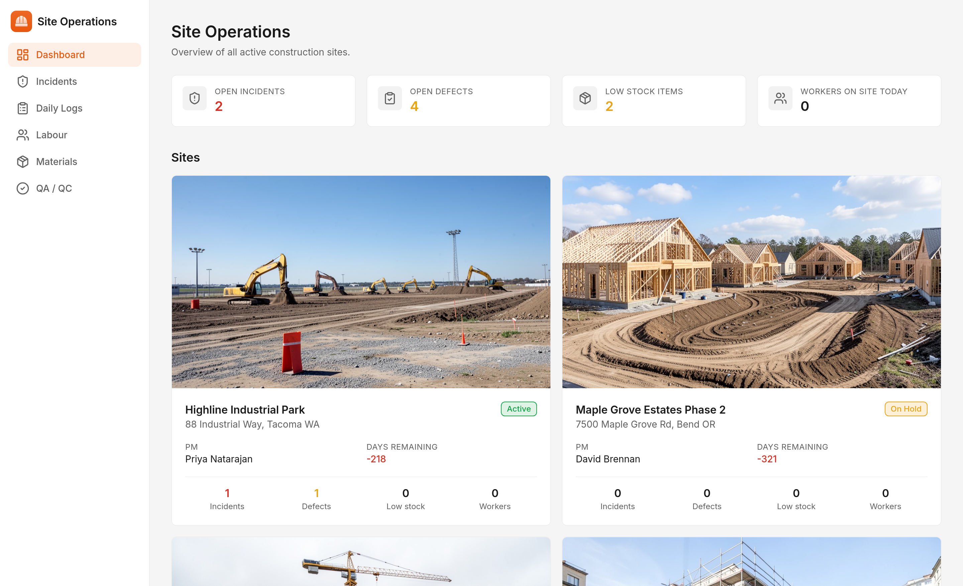Click the Low stock stat on Maple Grove card
This screenshot has height=586, width=963.
796,499
